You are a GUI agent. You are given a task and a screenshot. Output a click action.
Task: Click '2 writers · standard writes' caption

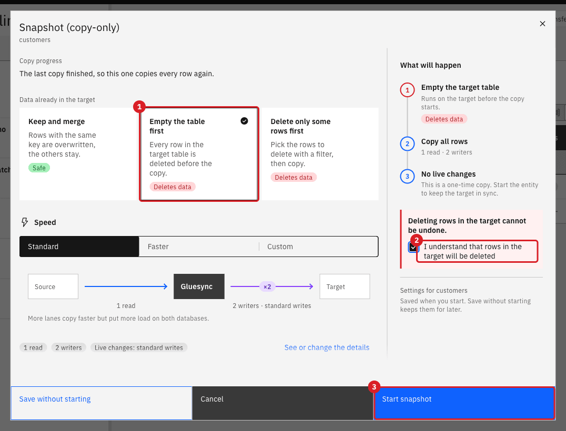point(272,306)
